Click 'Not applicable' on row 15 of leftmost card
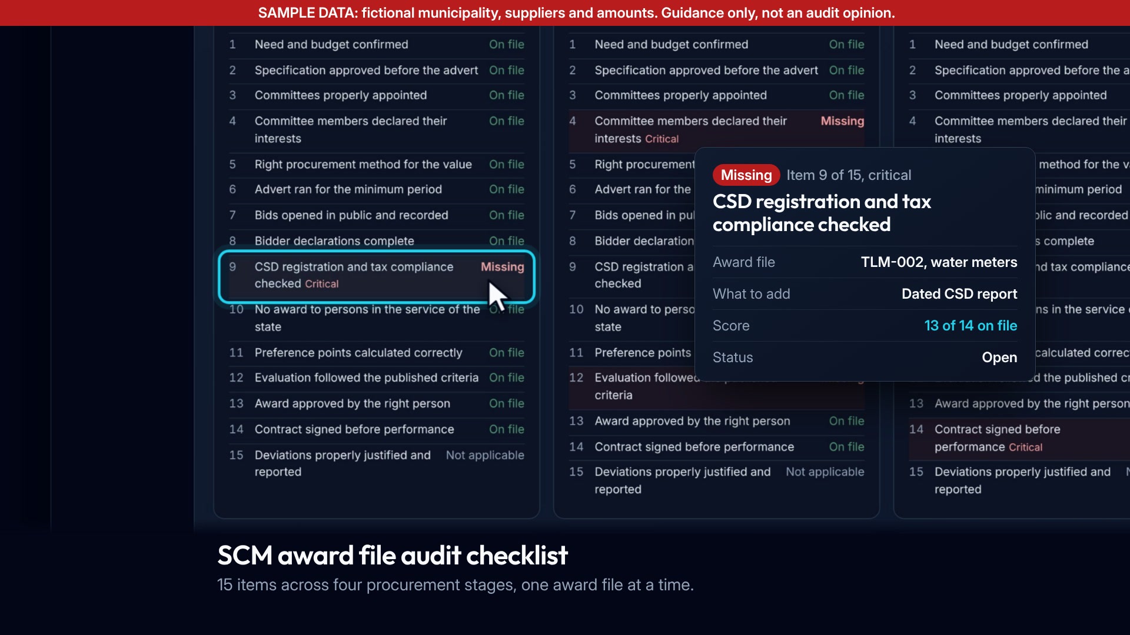This screenshot has height=635, width=1130. tap(485, 455)
